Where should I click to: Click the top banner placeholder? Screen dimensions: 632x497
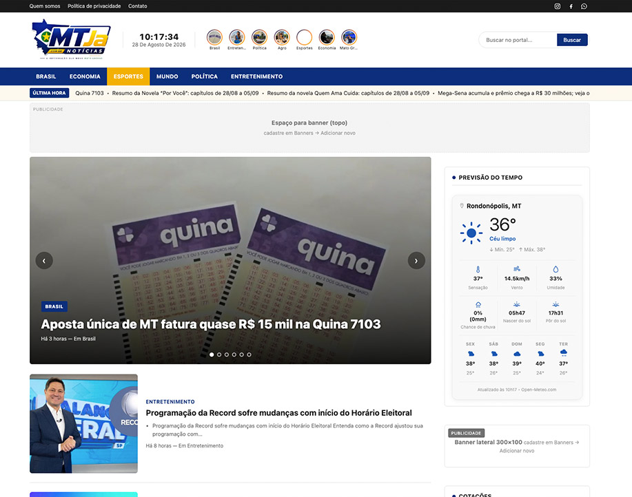tap(309, 127)
